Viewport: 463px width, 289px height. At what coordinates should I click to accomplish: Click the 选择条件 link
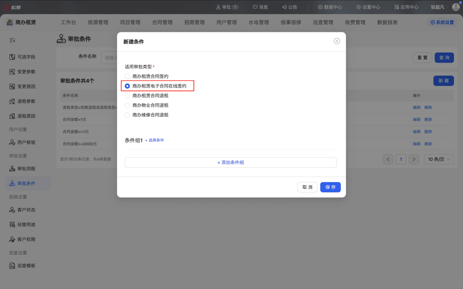pos(155,140)
